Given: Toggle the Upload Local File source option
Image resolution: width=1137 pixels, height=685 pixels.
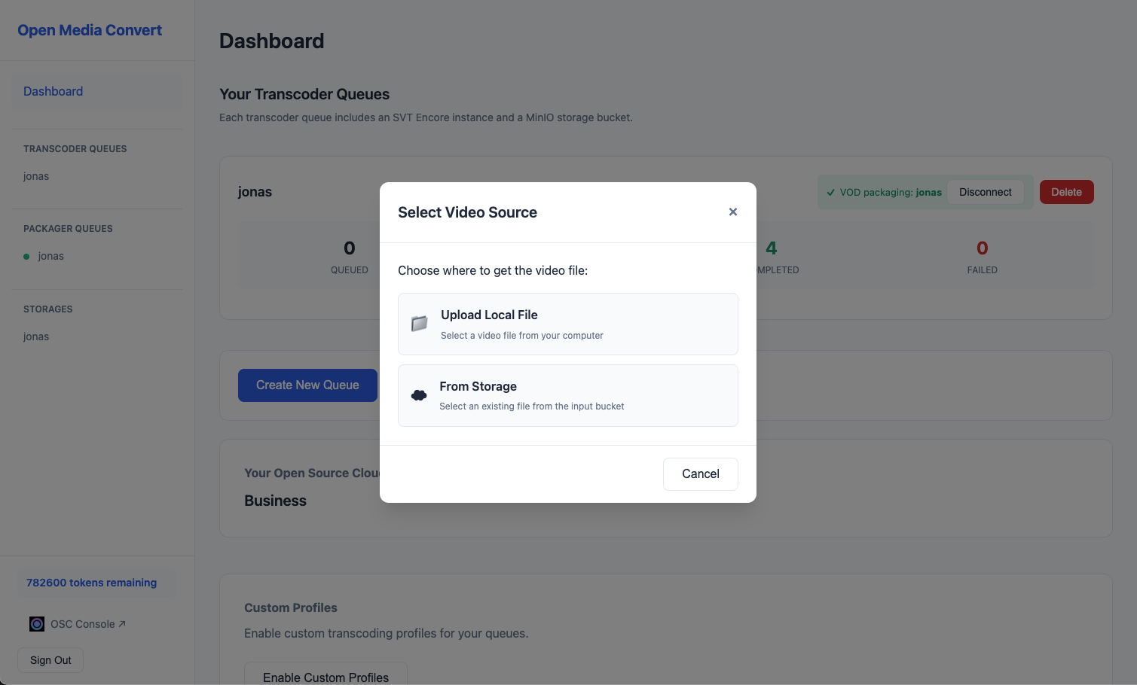Looking at the screenshot, I should pos(567,324).
